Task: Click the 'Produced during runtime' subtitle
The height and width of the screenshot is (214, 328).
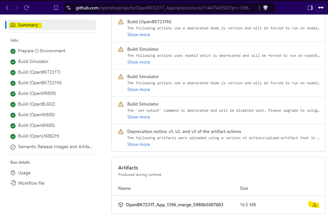Action: point(140,175)
